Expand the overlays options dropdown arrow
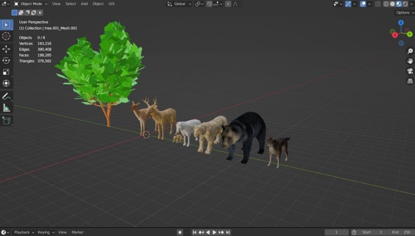This screenshot has height=236, width=415. [369, 4]
